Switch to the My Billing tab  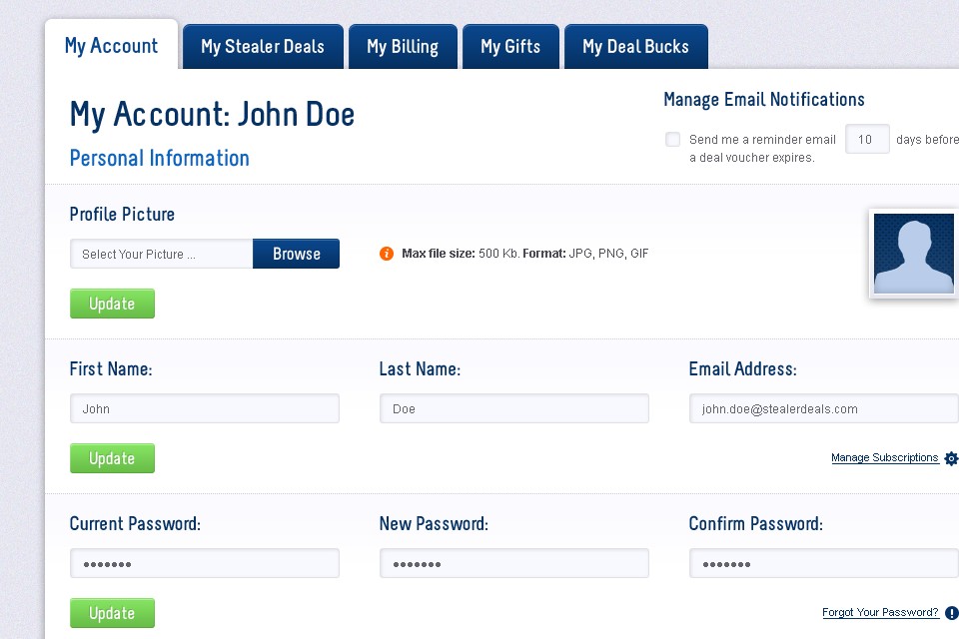pos(403,46)
